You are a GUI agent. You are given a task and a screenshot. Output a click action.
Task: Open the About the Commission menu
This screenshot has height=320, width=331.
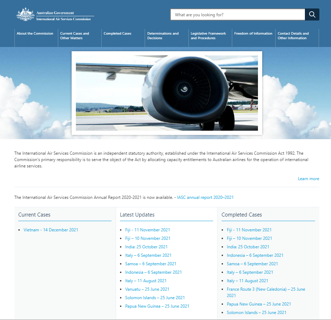point(35,34)
